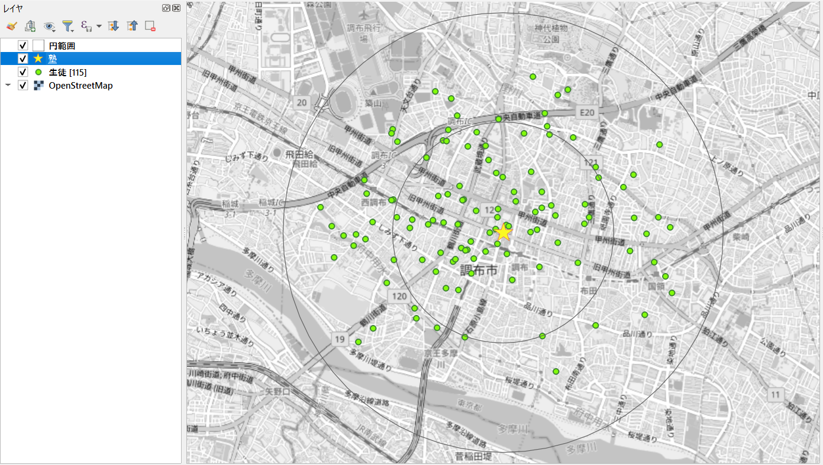Image resolution: width=823 pixels, height=465 pixels.
Task: Click the expand all layers icon
Action: click(x=114, y=26)
